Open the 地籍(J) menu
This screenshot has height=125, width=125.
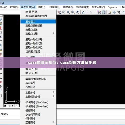click(41, 7)
